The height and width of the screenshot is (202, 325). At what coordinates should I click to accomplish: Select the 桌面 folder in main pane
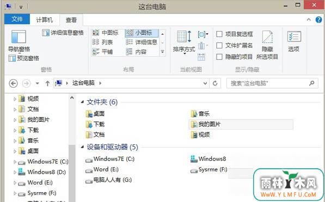[x=95, y=114]
